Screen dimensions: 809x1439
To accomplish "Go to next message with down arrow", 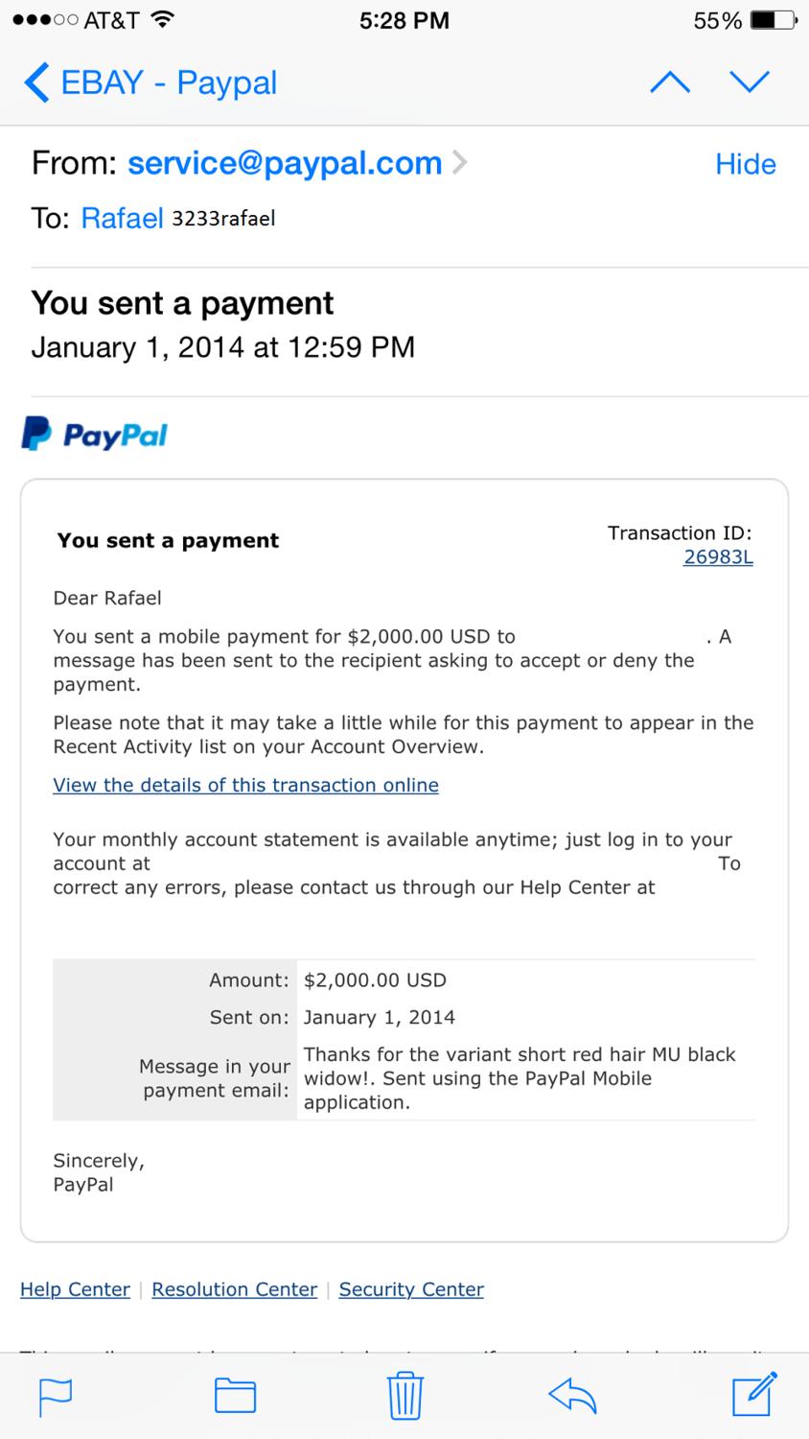I will (x=750, y=83).
